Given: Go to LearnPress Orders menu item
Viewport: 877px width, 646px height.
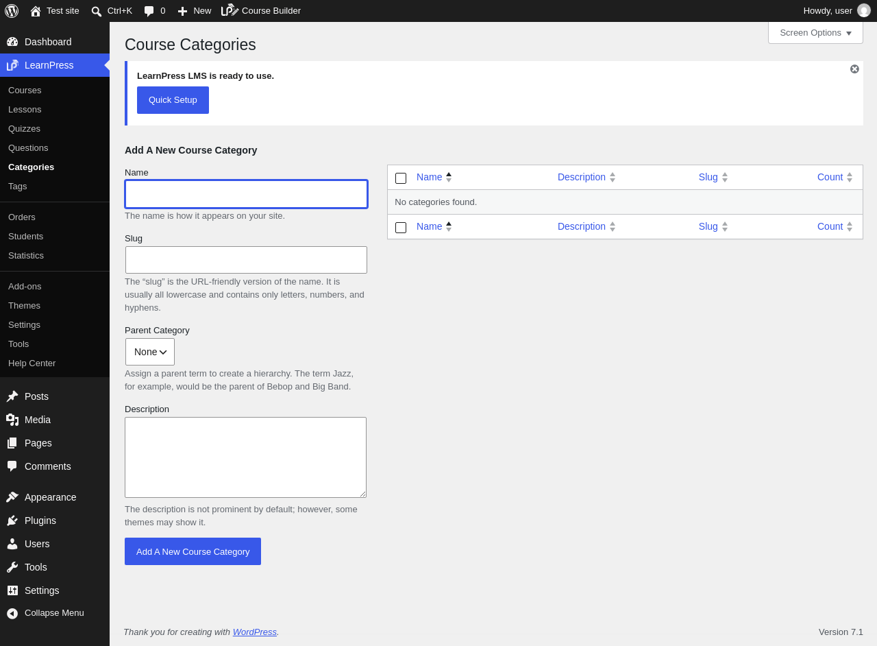Looking at the screenshot, I should [x=22, y=217].
